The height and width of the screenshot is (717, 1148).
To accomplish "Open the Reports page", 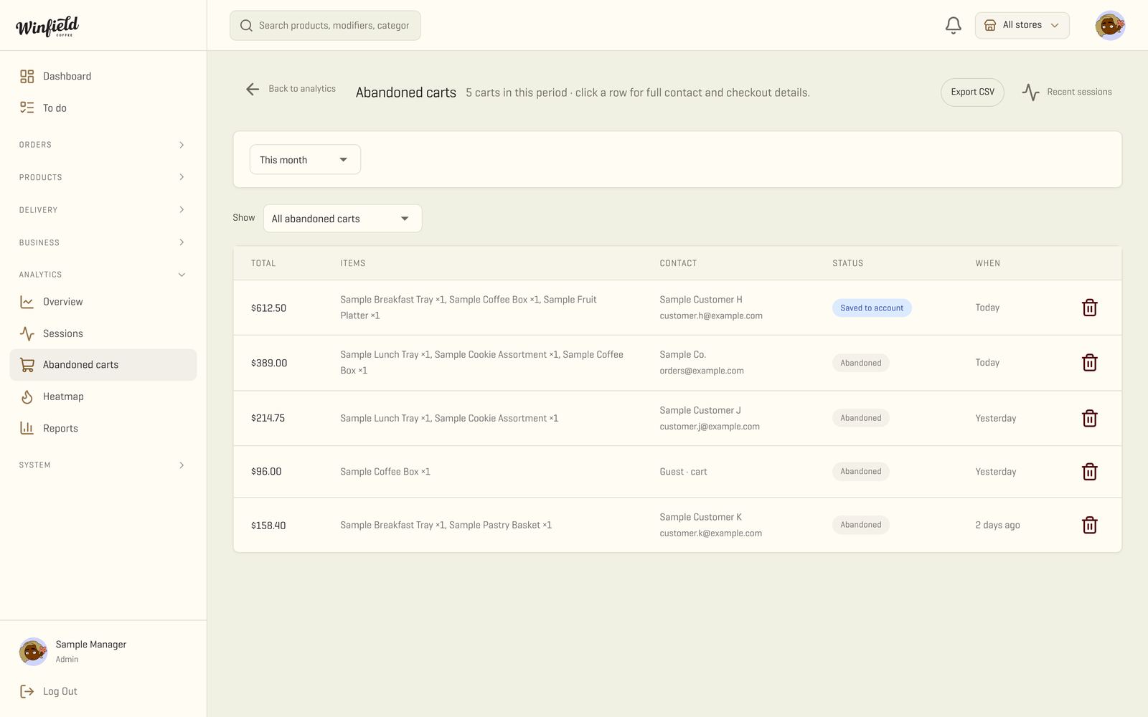I will [x=103, y=428].
